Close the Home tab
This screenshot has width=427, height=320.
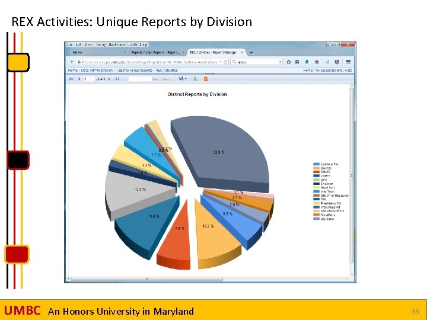pos(125,52)
